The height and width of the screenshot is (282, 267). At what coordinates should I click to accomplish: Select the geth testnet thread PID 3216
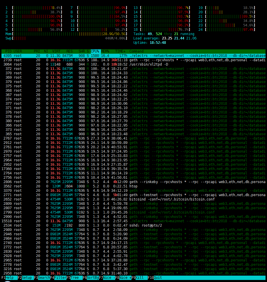pyautogui.click(x=133, y=269)
